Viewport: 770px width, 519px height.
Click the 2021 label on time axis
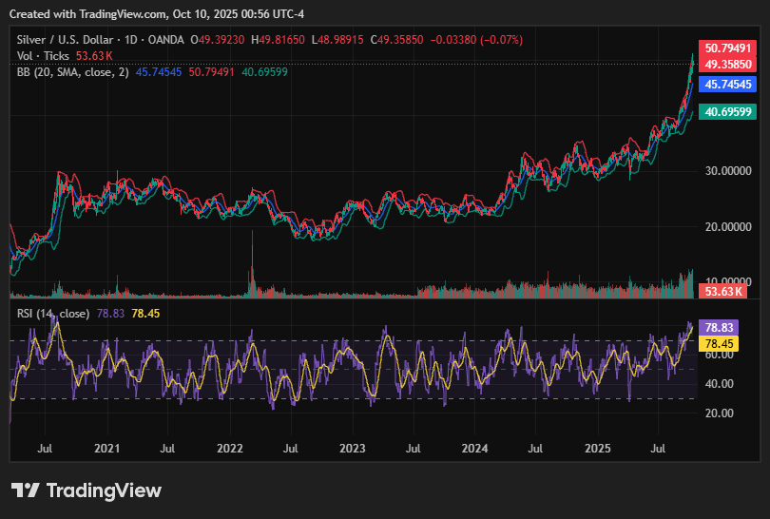106,447
